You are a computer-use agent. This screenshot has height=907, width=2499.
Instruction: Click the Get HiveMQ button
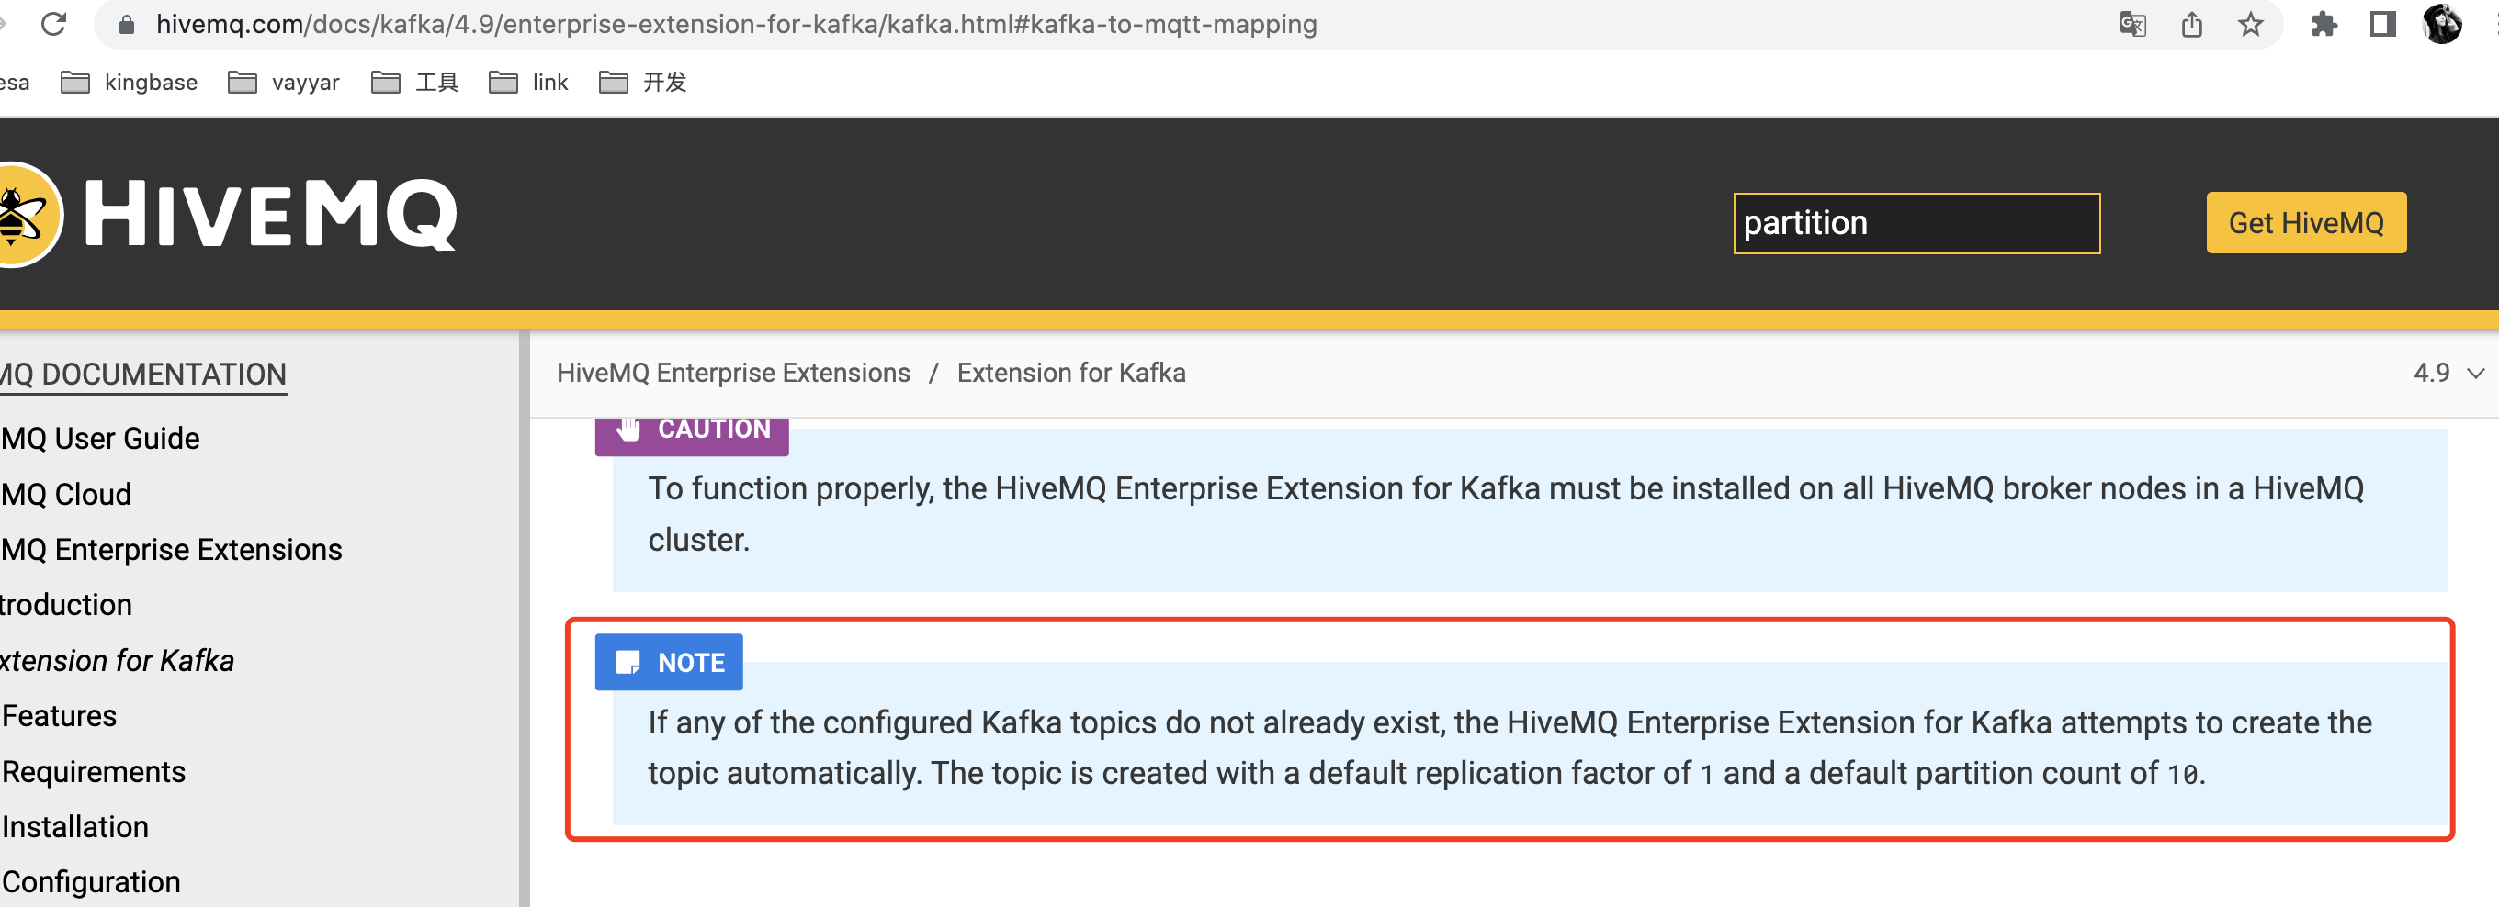(x=2305, y=222)
